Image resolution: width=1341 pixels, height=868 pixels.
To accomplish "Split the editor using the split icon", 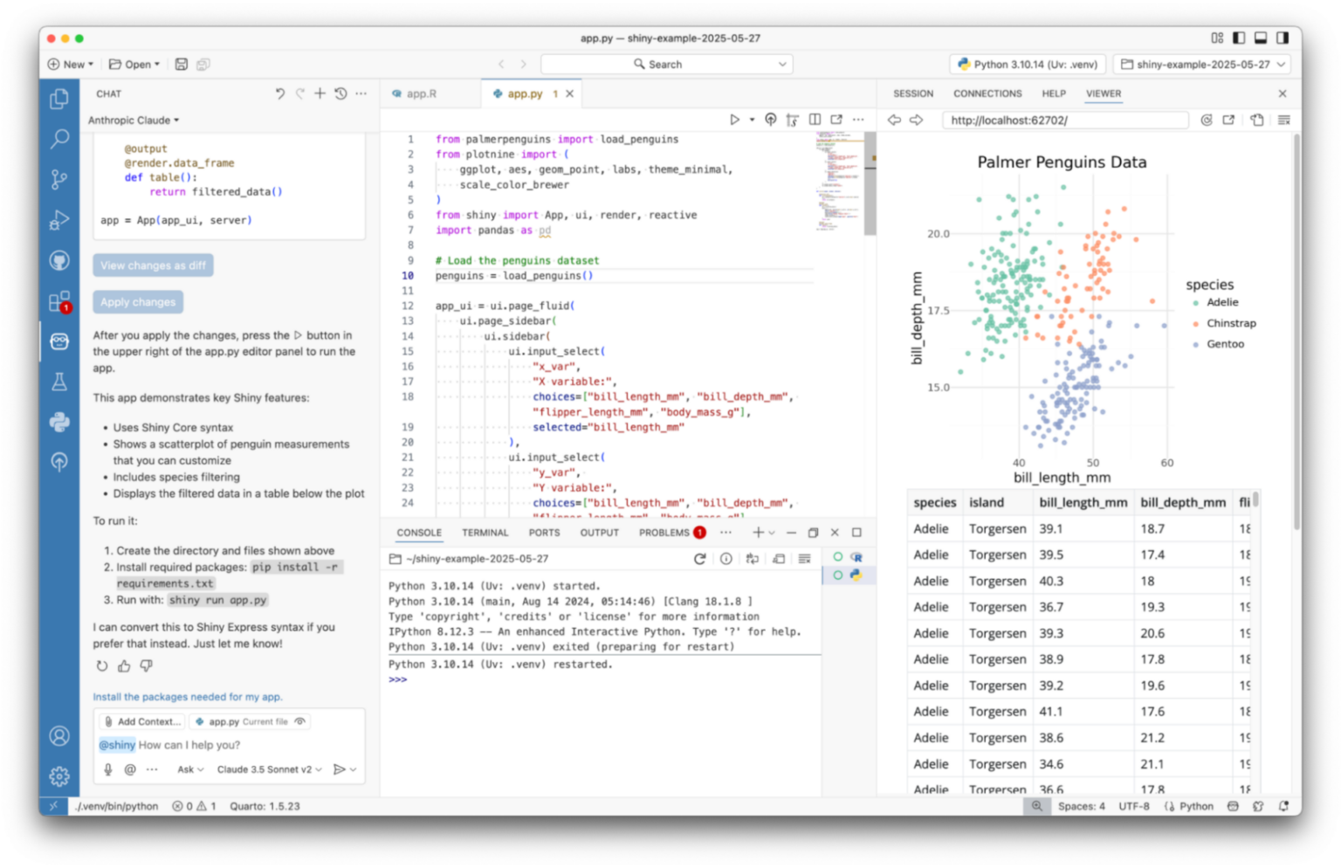I will (x=815, y=119).
